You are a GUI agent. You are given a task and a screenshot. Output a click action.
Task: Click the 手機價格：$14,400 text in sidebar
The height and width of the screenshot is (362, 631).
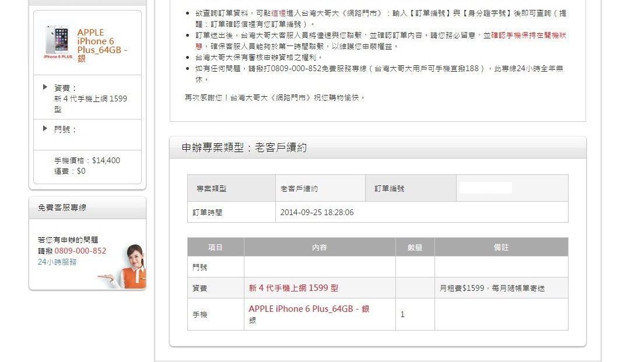[87, 160]
